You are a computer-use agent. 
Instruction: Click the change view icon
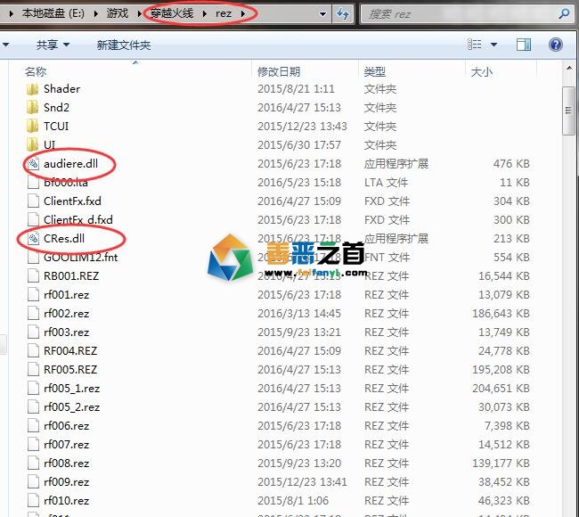pyautogui.click(x=474, y=45)
